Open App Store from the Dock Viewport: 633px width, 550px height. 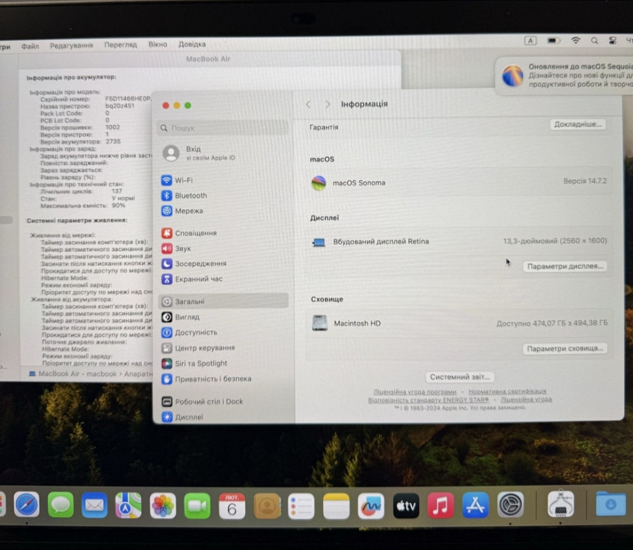point(475,505)
